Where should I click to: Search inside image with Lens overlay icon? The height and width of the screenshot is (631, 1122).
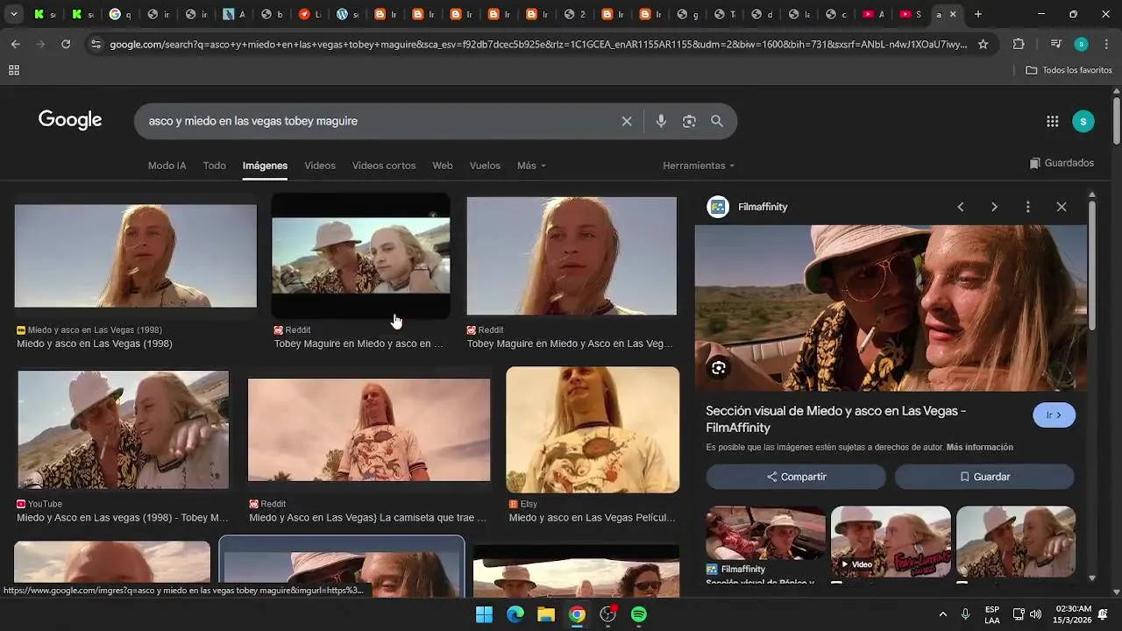point(719,368)
